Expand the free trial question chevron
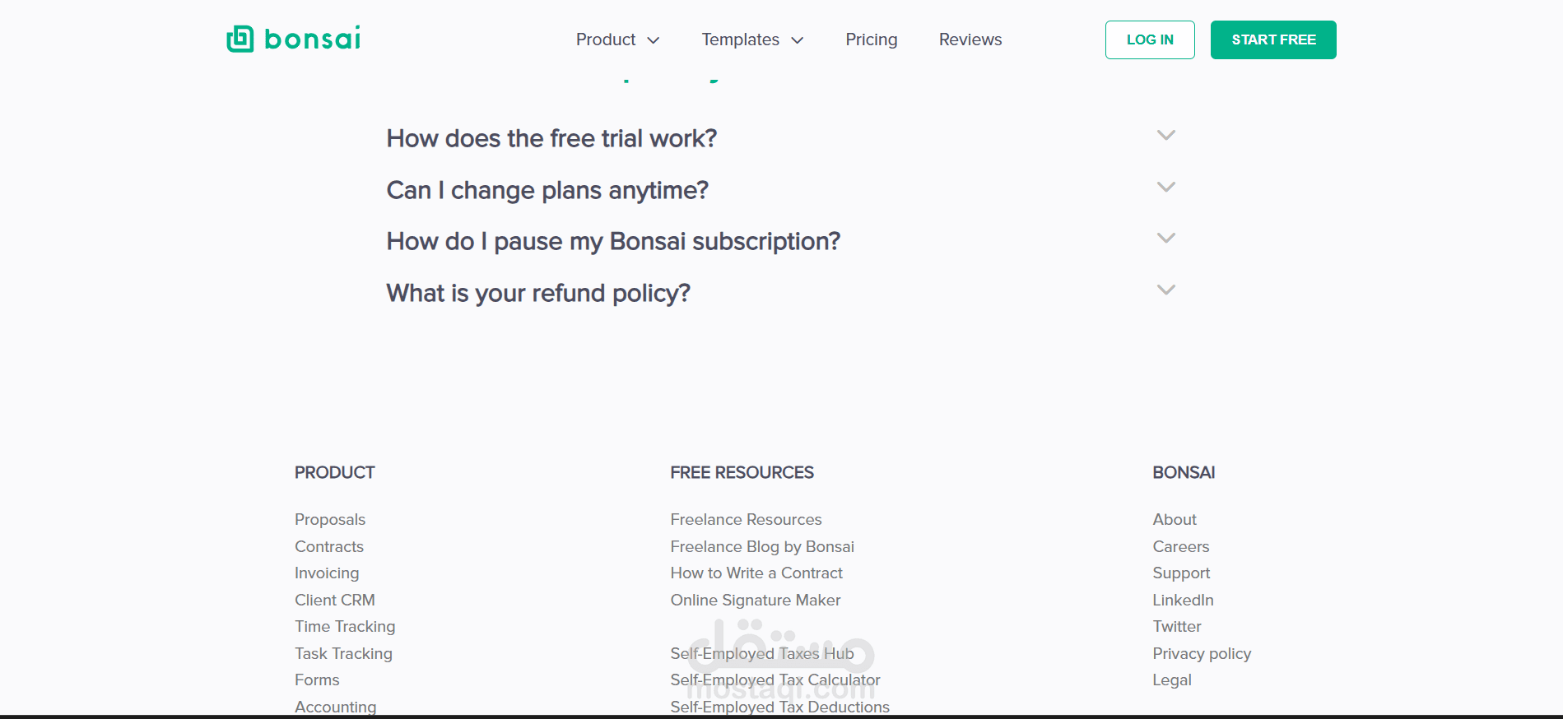The image size is (1563, 719). click(x=1165, y=136)
